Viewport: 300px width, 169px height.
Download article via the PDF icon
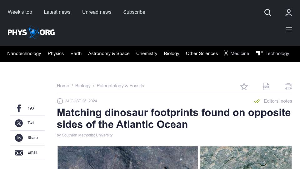(266, 86)
